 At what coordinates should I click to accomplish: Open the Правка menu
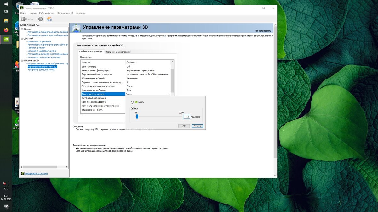pyautogui.click(x=32, y=13)
